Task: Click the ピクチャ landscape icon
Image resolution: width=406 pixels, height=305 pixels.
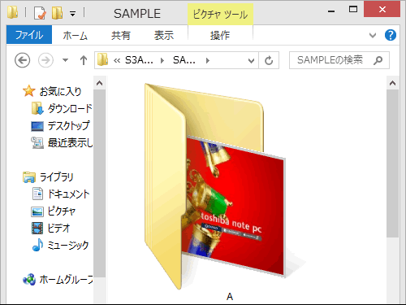Action: pyautogui.click(x=37, y=211)
